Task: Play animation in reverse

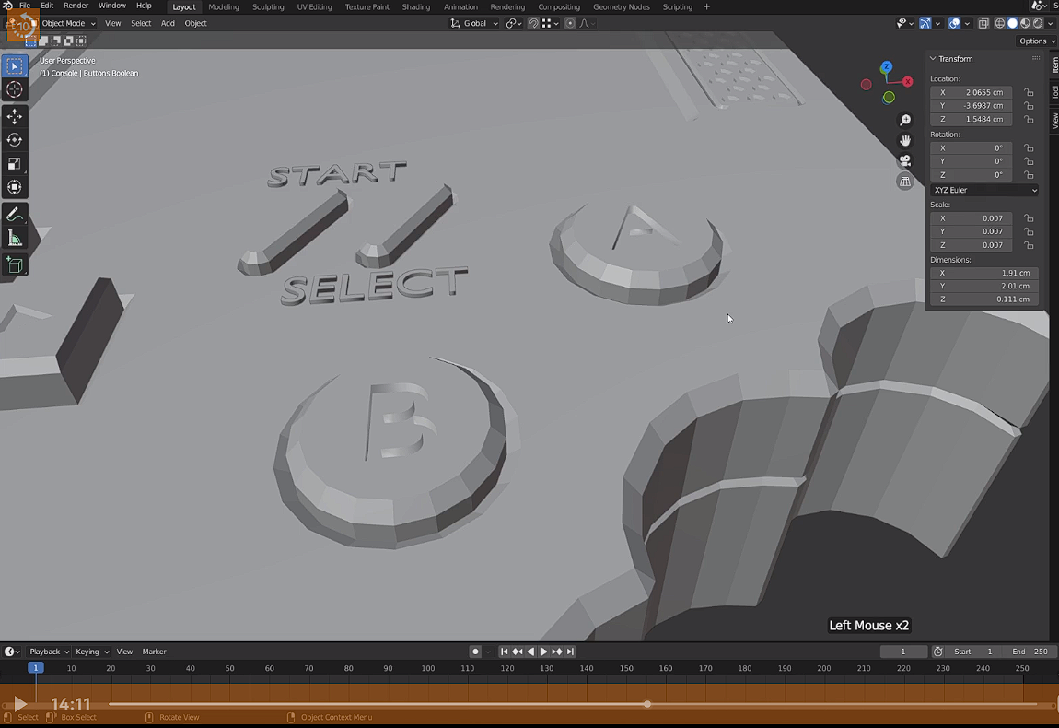Action: (530, 652)
